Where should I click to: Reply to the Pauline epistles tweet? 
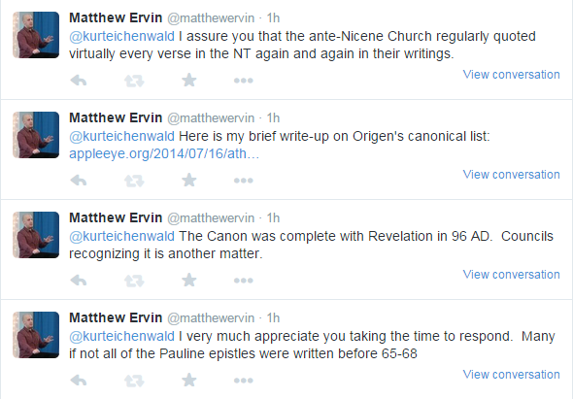pos(79,381)
